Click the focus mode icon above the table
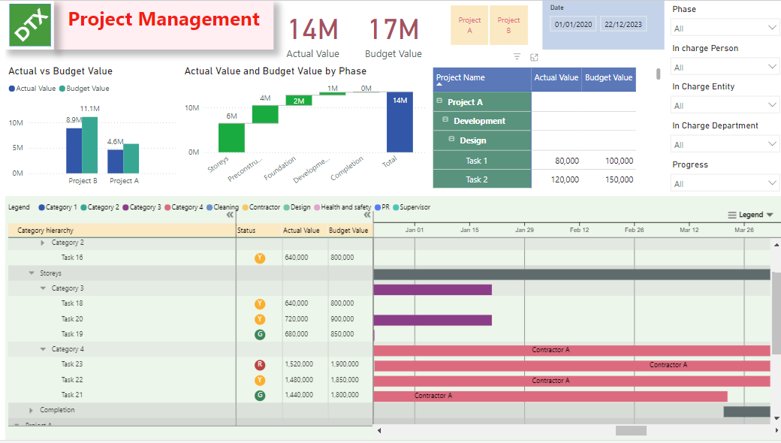This screenshot has height=443, width=781. [534, 57]
